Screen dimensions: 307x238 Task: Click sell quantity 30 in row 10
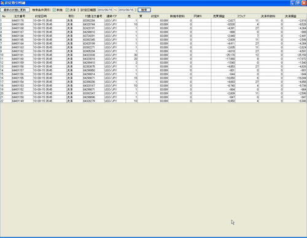[x=131, y=55]
